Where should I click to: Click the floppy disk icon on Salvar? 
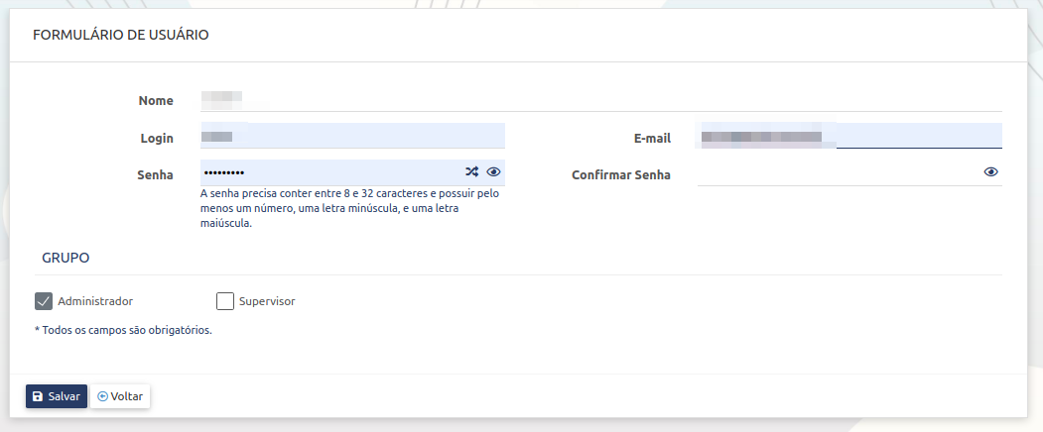[38, 396]
